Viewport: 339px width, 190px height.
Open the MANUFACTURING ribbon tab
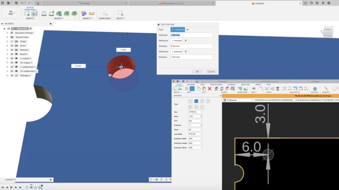[x=216, y=85]
